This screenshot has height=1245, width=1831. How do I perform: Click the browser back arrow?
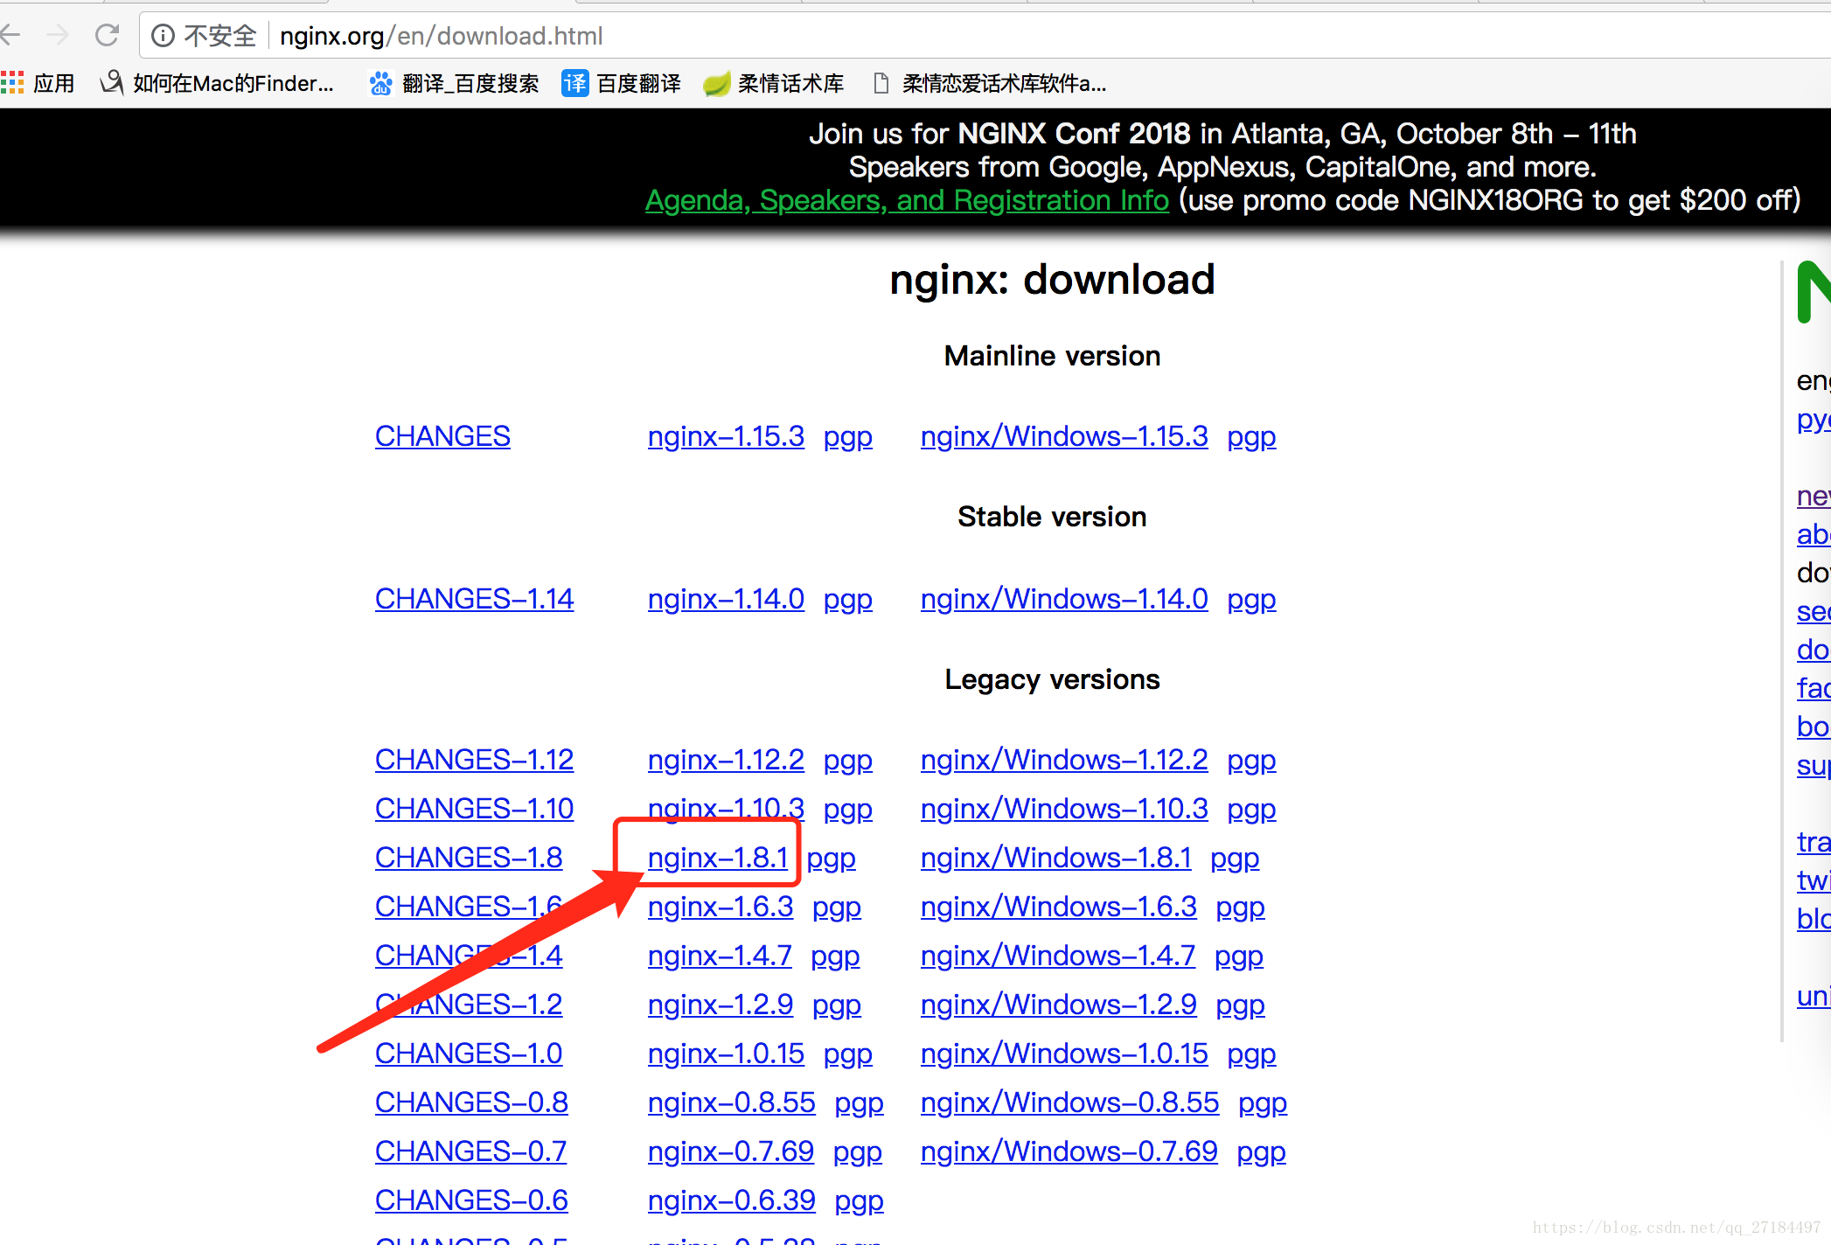(x=10, y=36)
